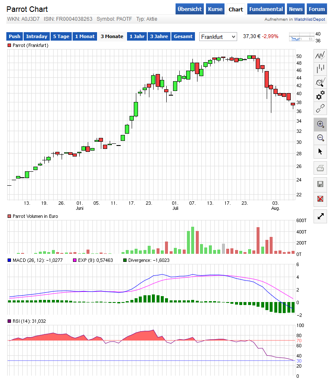The width and height of the screenshot is (330, 382).
Task: Select the 1 Jahr time range
Action: pyautogui.click(x=137, y=36)
